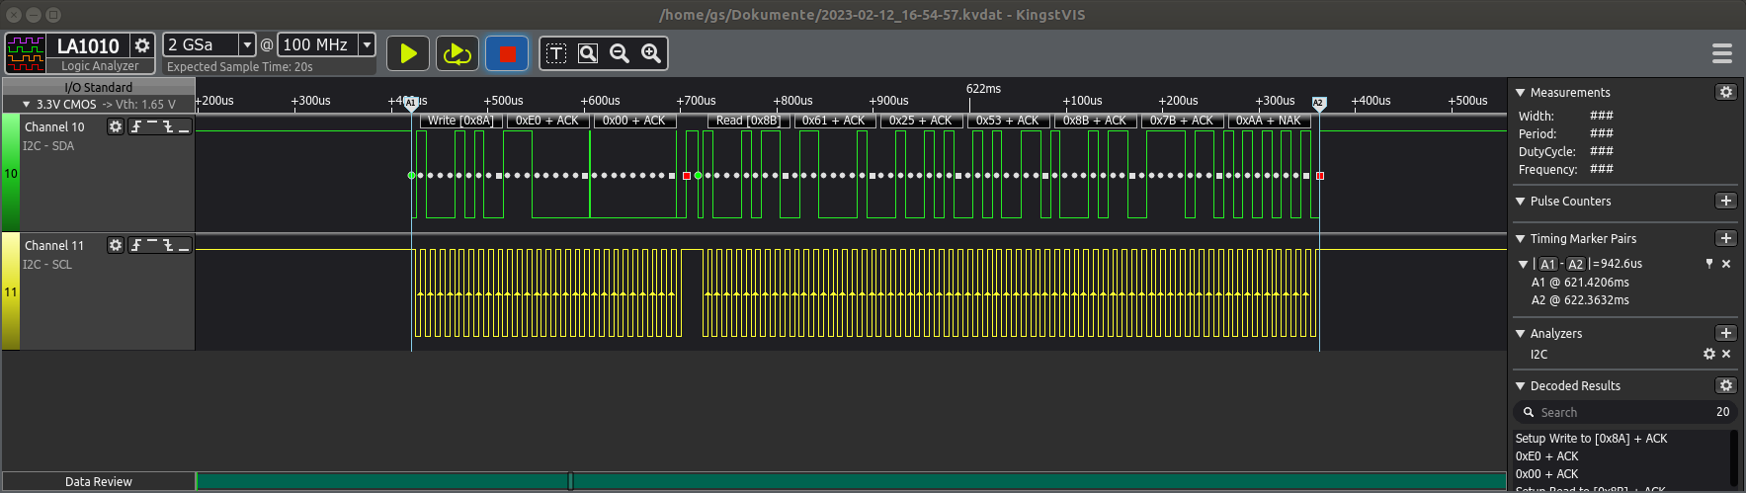This screenshot has height=493, width=1746.
Task: Remove the I2C analyzer
Action: [1726, 354]
